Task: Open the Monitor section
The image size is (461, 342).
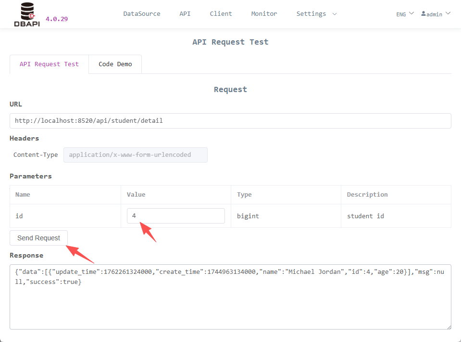Action: click(264, 14)
